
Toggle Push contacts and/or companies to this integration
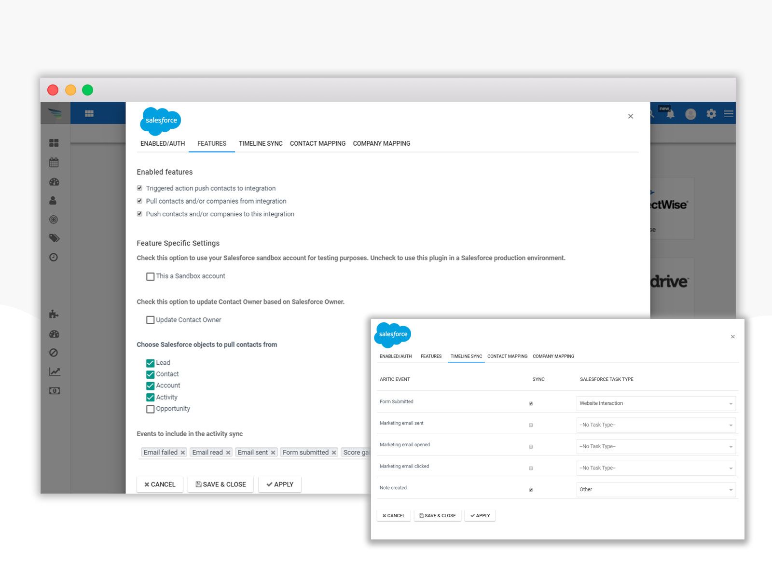tap(139, 214)
